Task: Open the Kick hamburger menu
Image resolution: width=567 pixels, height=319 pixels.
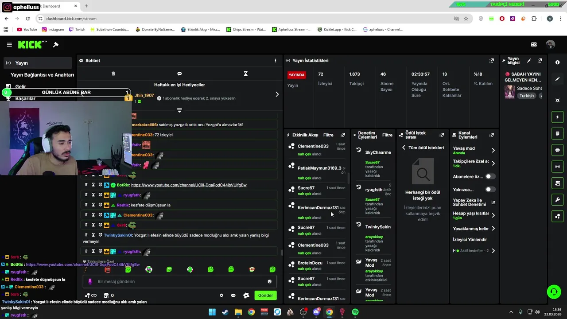Action: point(9,45)
